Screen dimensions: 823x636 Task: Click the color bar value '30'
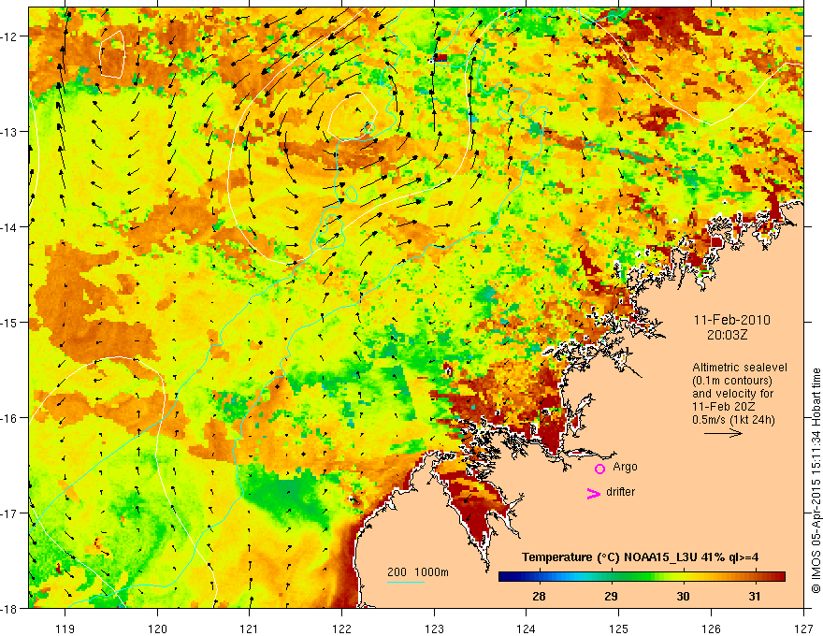coord(683,597)
